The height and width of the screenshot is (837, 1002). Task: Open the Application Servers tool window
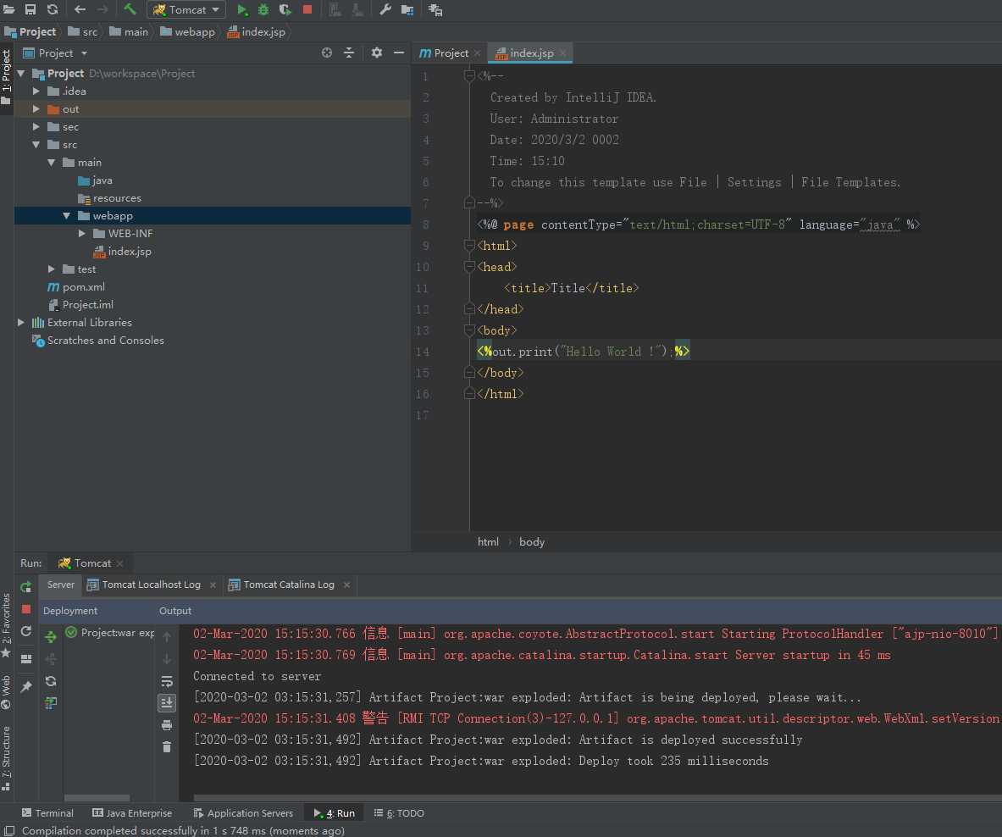[243, 812]
